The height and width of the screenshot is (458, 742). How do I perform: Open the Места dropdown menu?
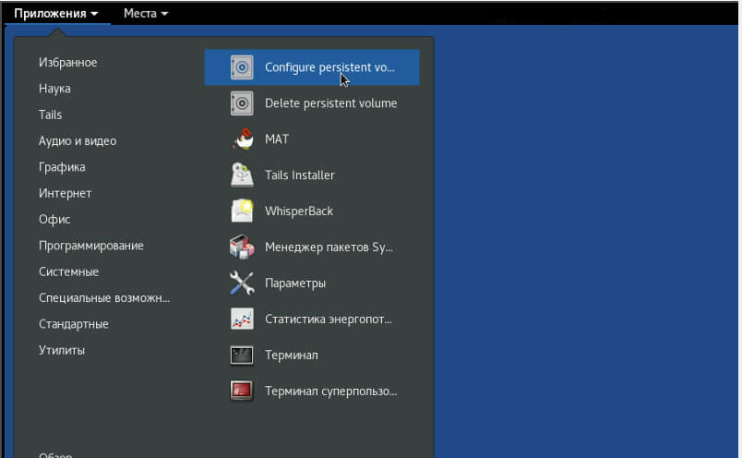(146, 13)
